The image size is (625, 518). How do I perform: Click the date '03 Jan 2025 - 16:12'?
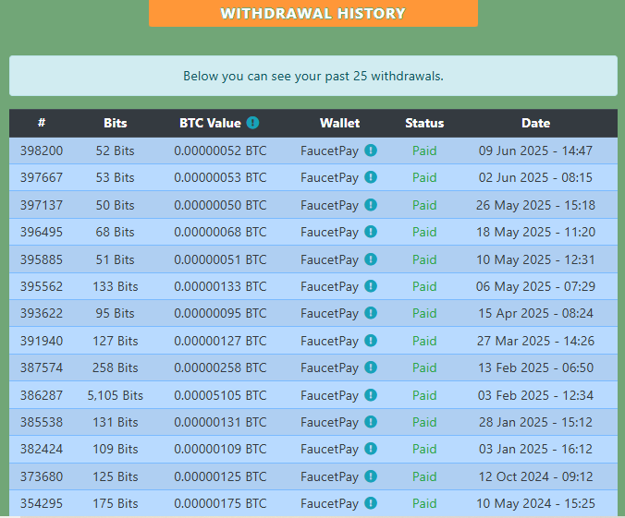(x=535, y=449)
